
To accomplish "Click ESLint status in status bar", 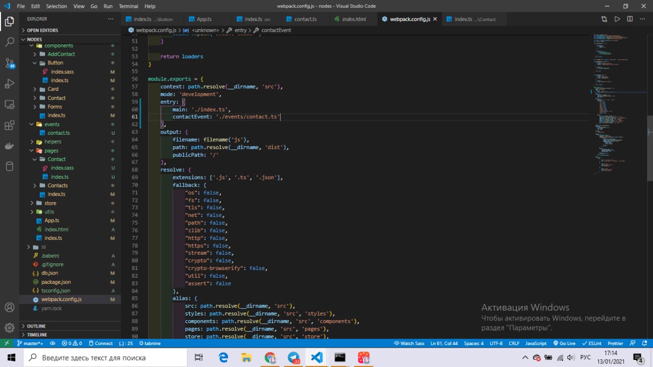I will (x=591, y=343).
